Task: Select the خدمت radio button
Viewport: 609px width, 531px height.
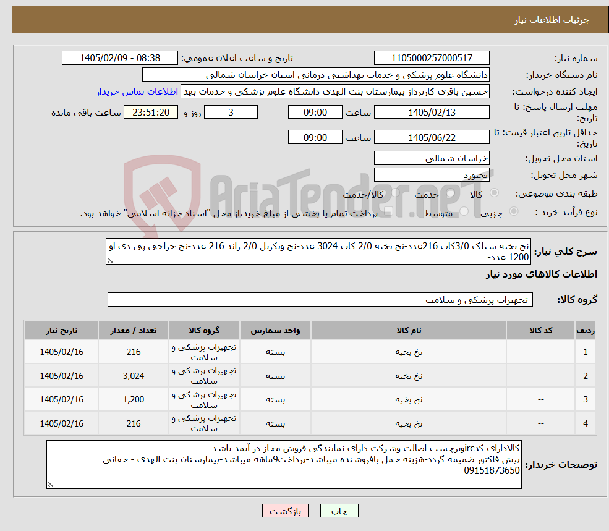Action: pos(451,193)
